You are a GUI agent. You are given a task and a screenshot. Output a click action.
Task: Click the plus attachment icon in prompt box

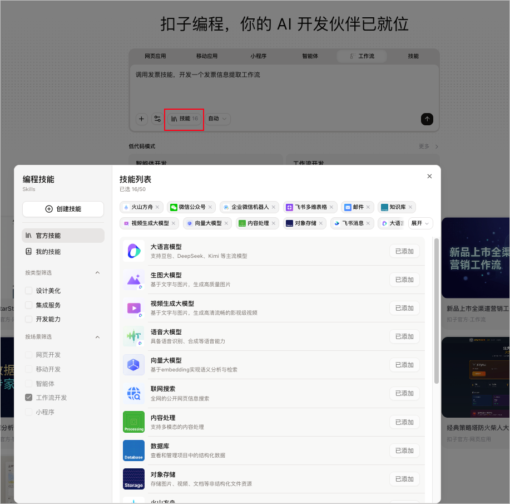[x=141, y=119]
